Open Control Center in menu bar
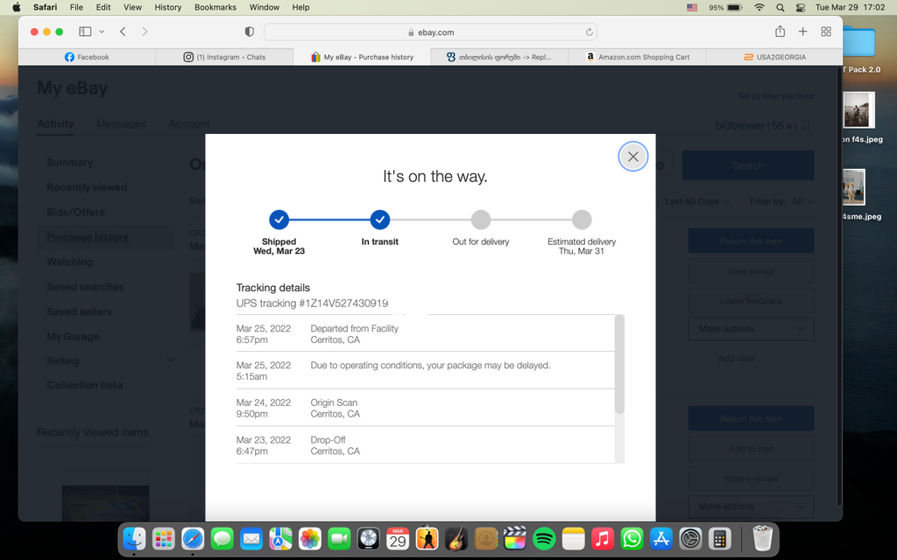Viewport: 897px width, 560px height. (x=801, y=7)
